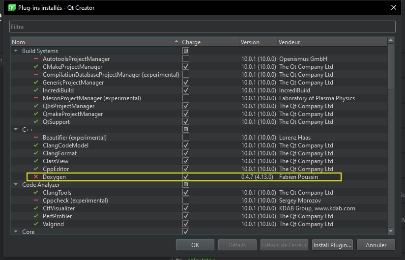Click vendor text 'Sergey Morozov'

coord(300,201)
